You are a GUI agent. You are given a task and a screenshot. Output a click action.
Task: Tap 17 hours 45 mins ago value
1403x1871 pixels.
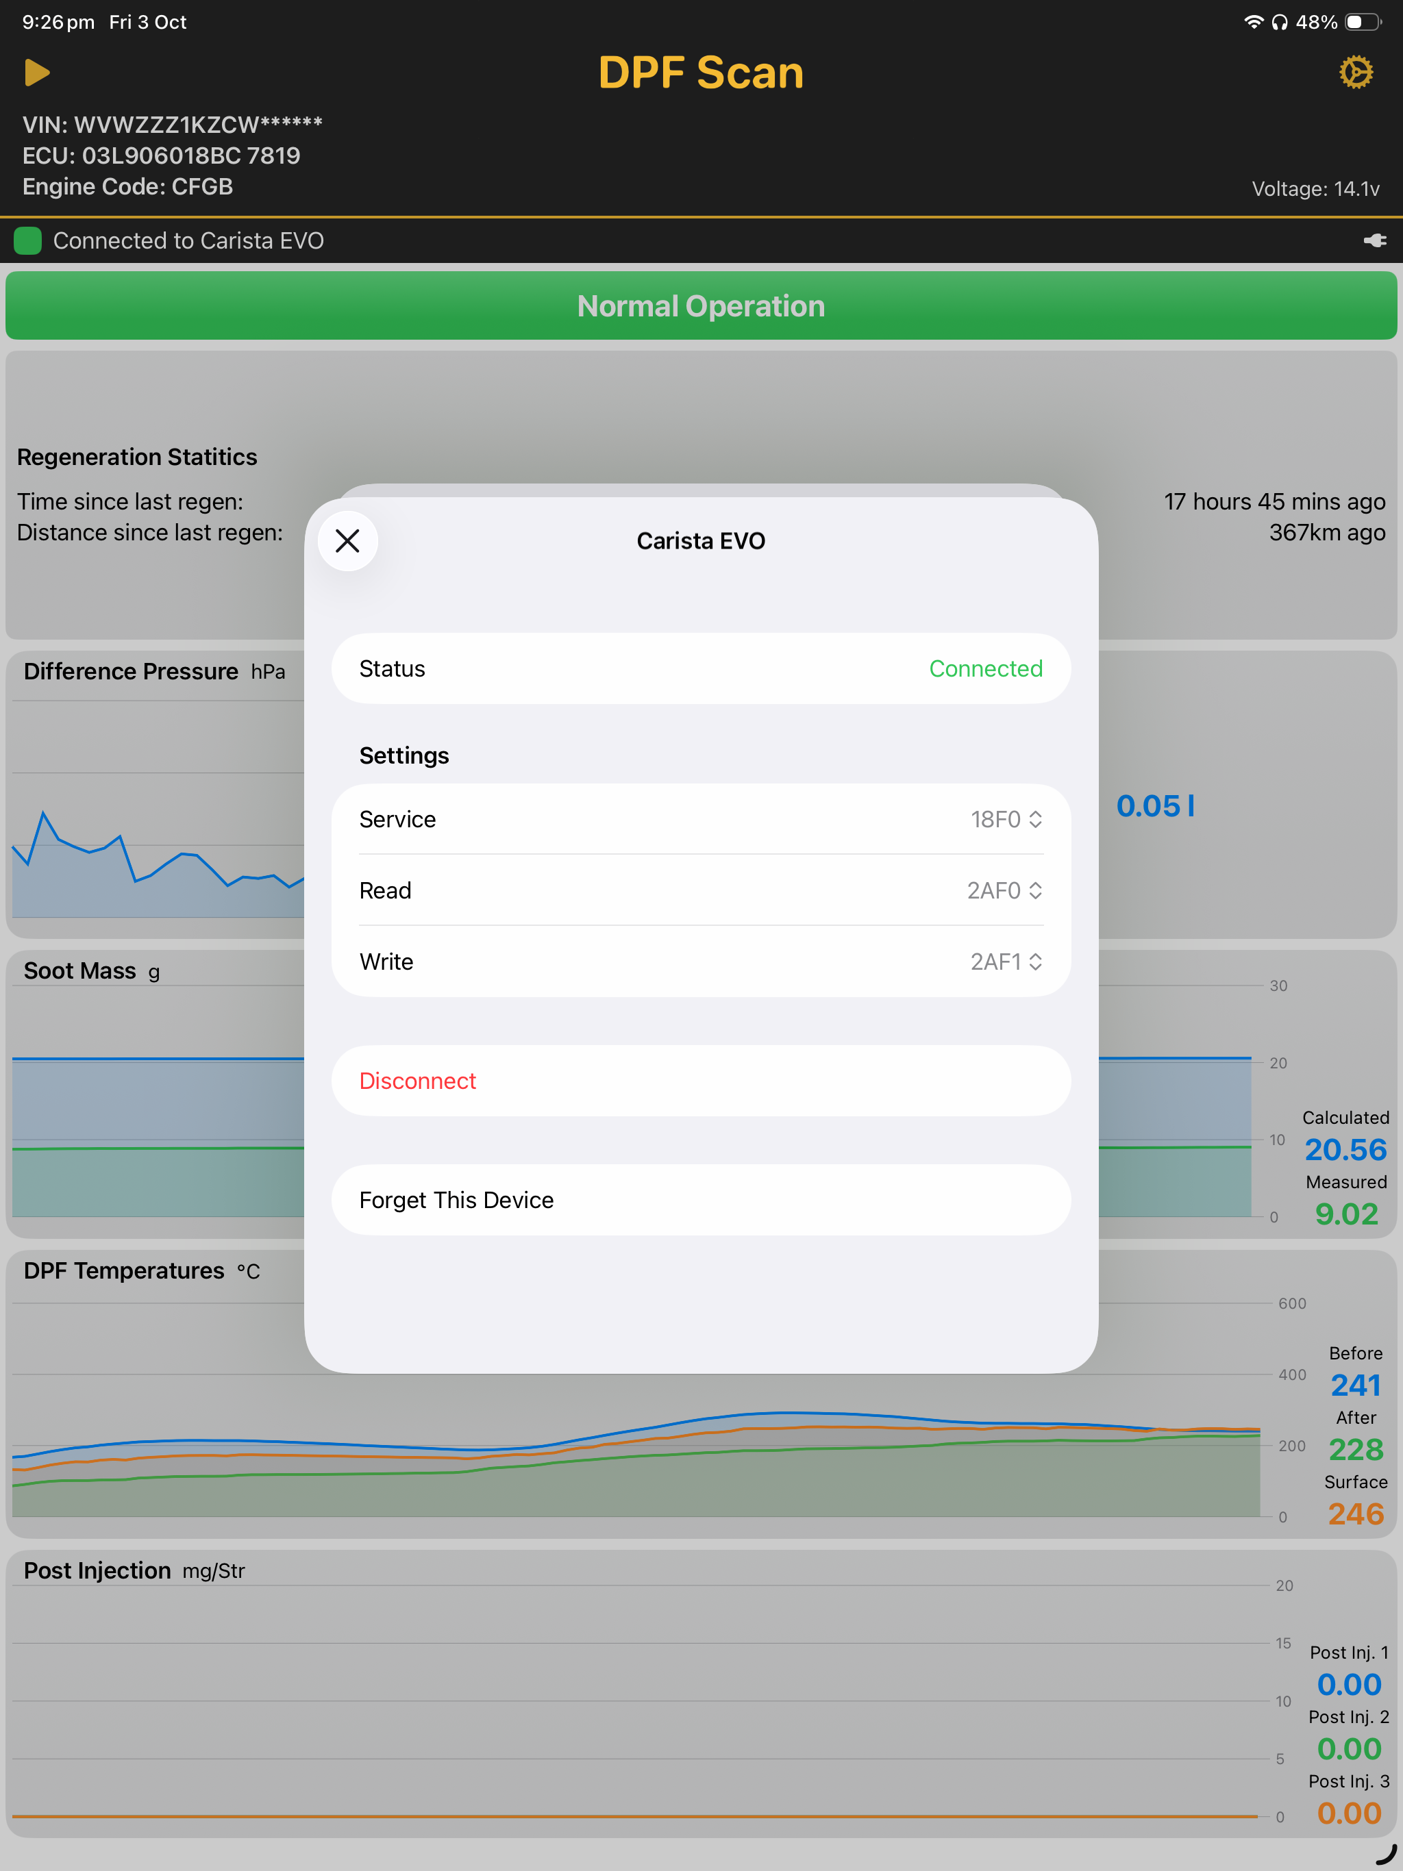(x=1274, y=501)
